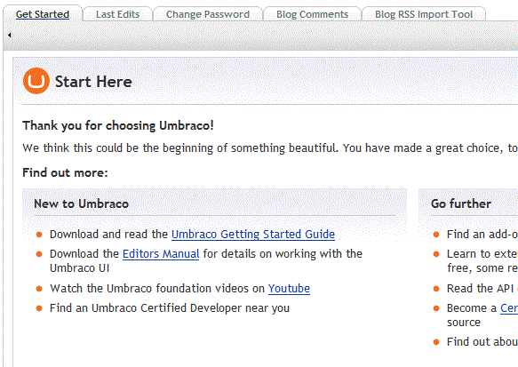Screen dimensions: 518x367
Task: Click the 'Read the API' list item
Action: 480,289
